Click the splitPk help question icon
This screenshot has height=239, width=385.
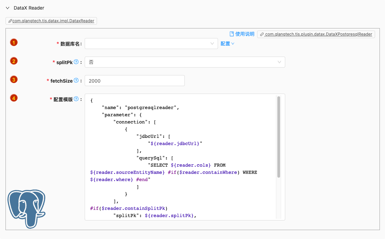76,62
